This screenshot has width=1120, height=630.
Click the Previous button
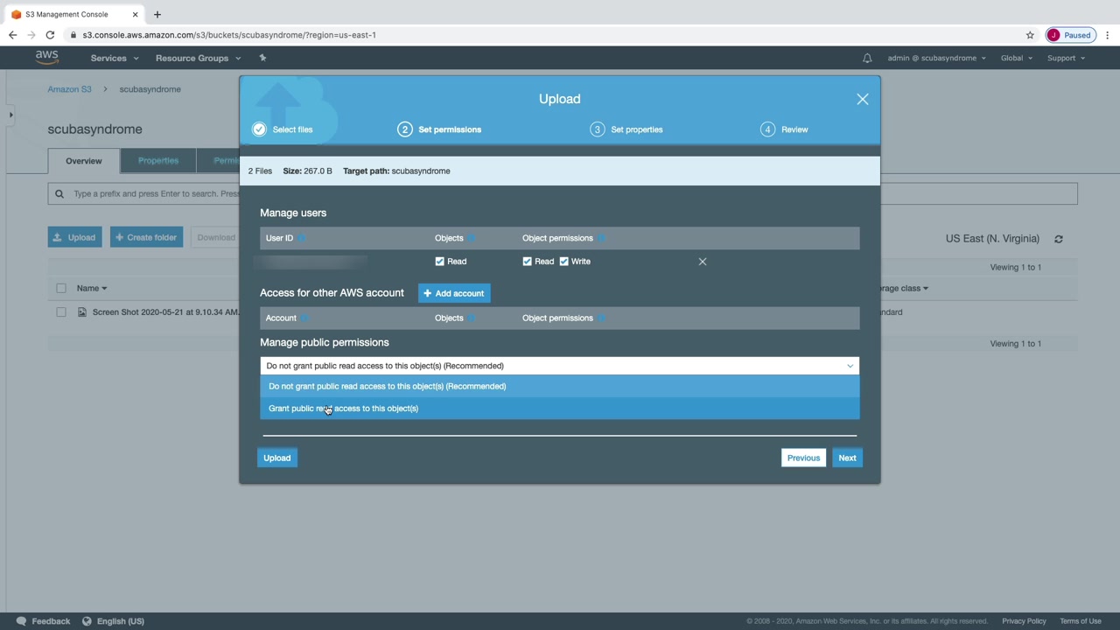tap(803, 458)
